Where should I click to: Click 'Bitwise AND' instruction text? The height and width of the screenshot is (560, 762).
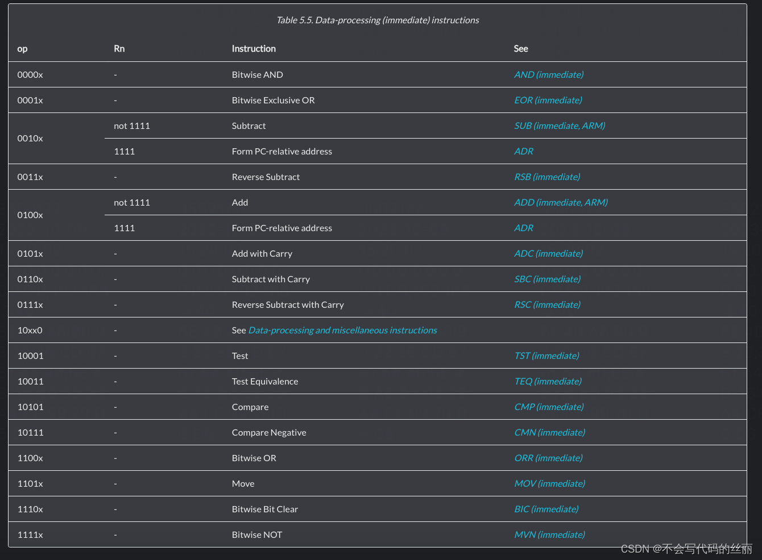[x=258, y=74]
